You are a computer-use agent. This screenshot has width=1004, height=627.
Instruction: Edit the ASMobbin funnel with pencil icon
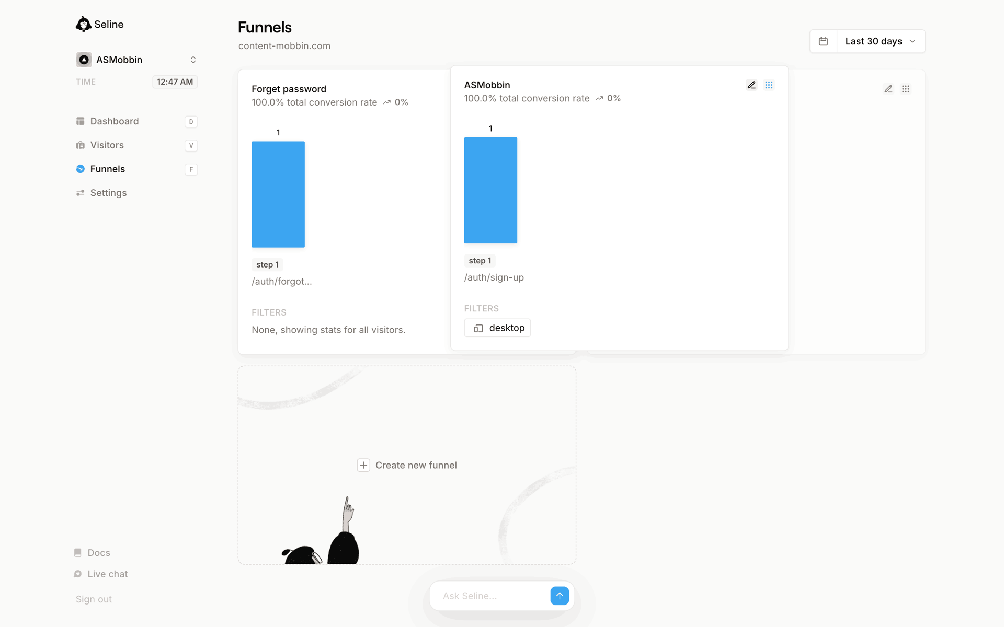[751, 85]
